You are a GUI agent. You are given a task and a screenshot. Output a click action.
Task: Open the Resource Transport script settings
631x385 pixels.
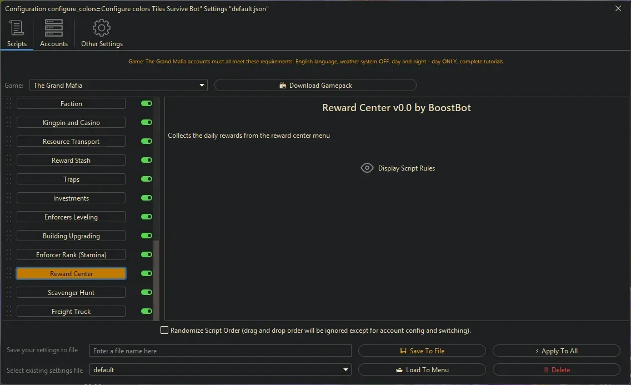coord(71,142)
